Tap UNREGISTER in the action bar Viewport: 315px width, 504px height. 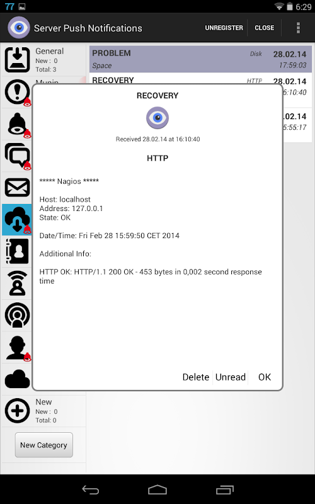(x=224, y=28)
